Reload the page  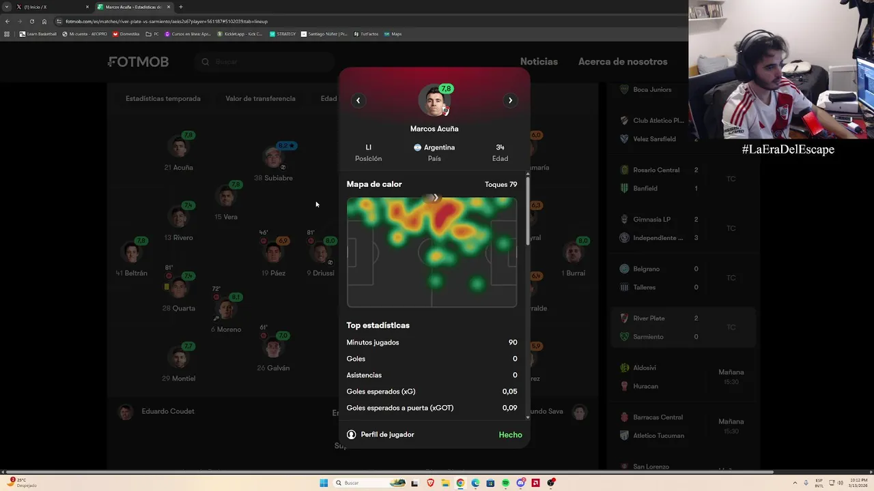(x=31, y=21)
